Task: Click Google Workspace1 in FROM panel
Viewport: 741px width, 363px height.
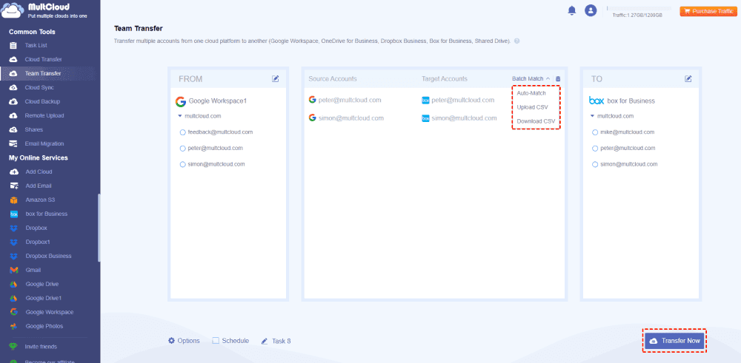Action: pyautogui.click(x=210, y=101)
